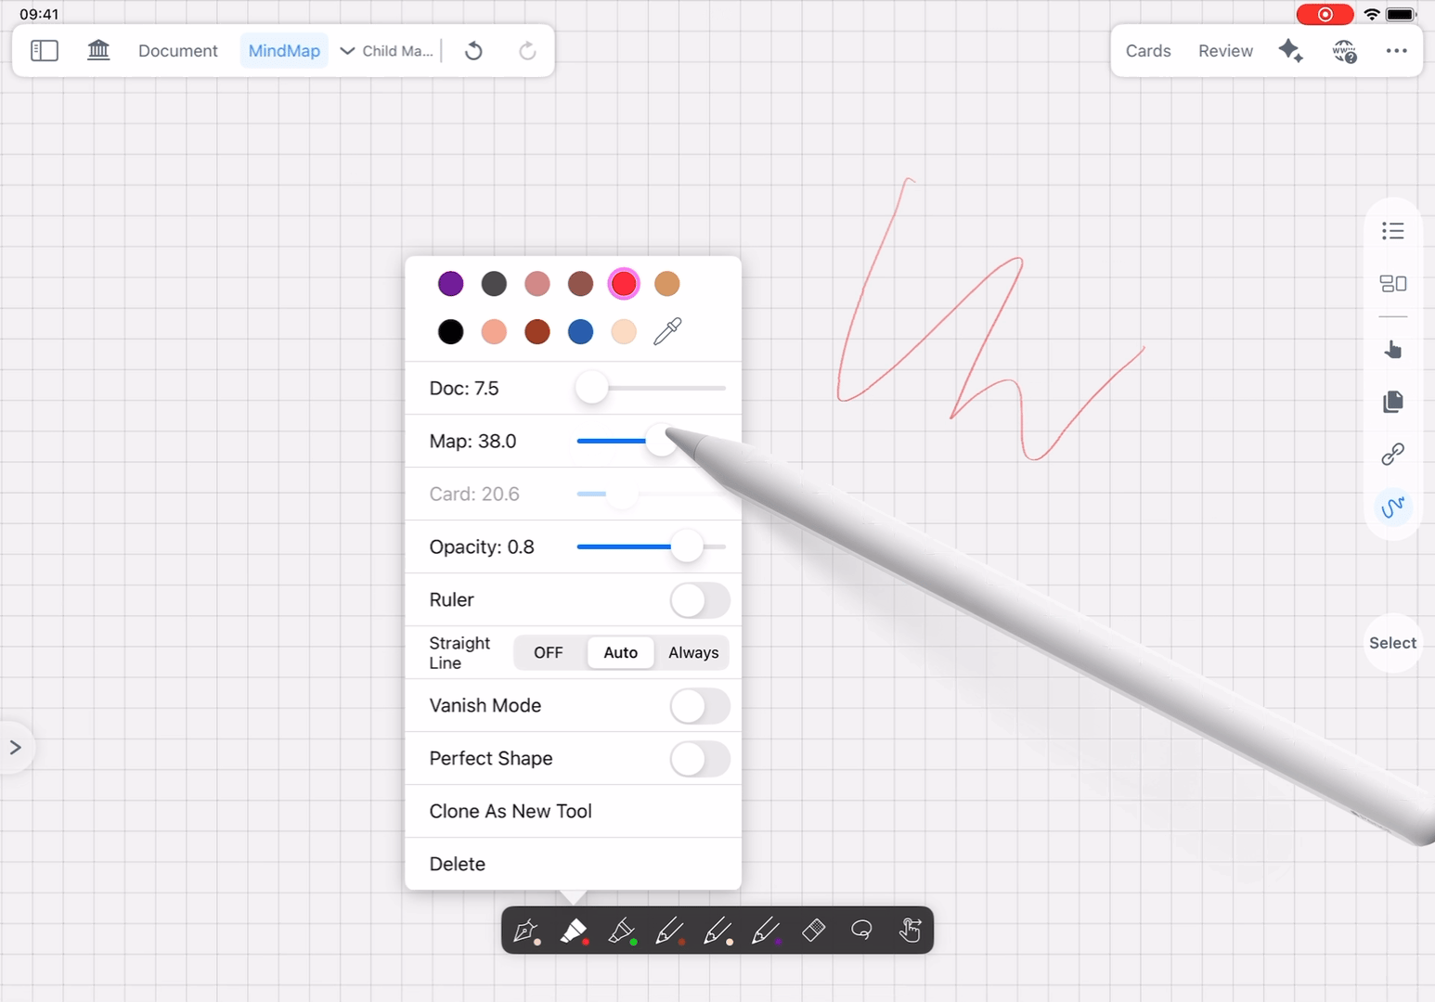
Task: Enable Perfect Shape toggle
Action: pyautogui.click(x=699, y=759)
